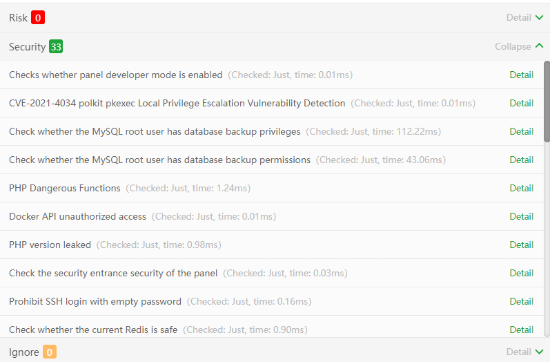Click the green Security count badge
The width and height of the screenshot is (550, 362).
(56, 47)
